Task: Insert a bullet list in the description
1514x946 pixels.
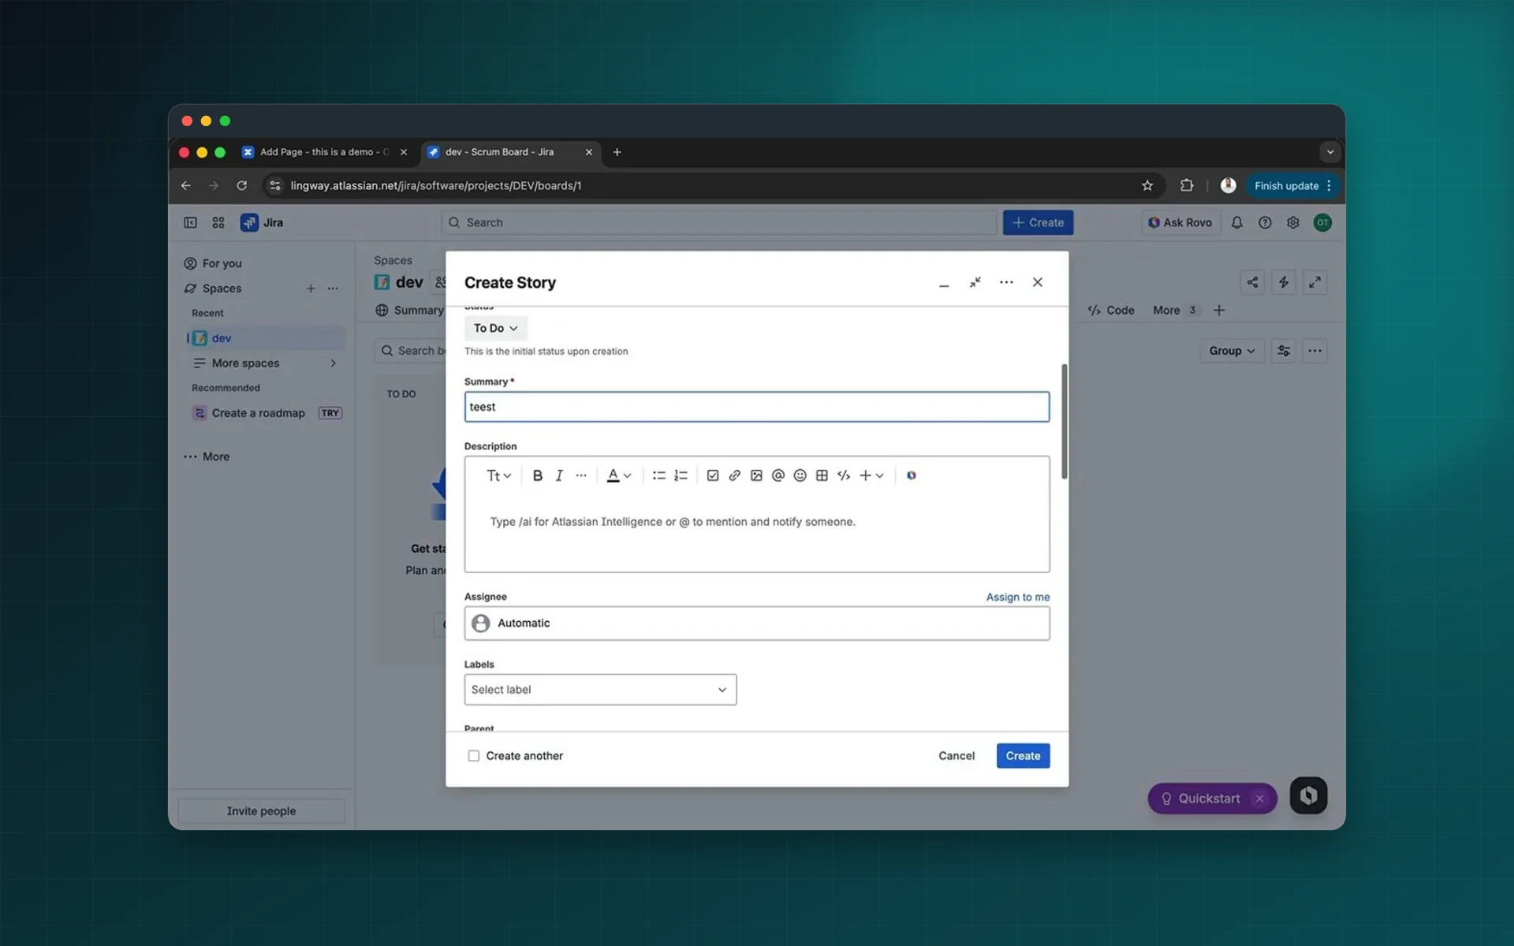Action: [658, 475]
